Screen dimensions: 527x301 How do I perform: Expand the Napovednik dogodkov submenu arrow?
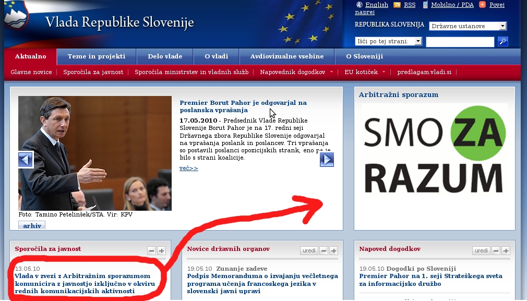coord(332,72)
